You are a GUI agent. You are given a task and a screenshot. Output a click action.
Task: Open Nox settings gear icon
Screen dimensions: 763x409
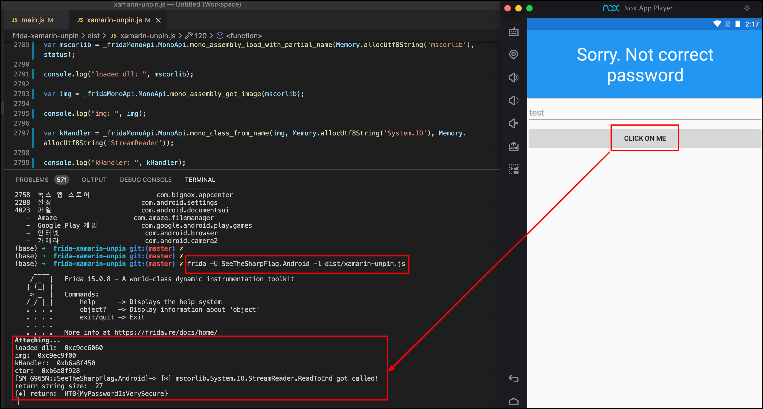[x=747, y=8]
